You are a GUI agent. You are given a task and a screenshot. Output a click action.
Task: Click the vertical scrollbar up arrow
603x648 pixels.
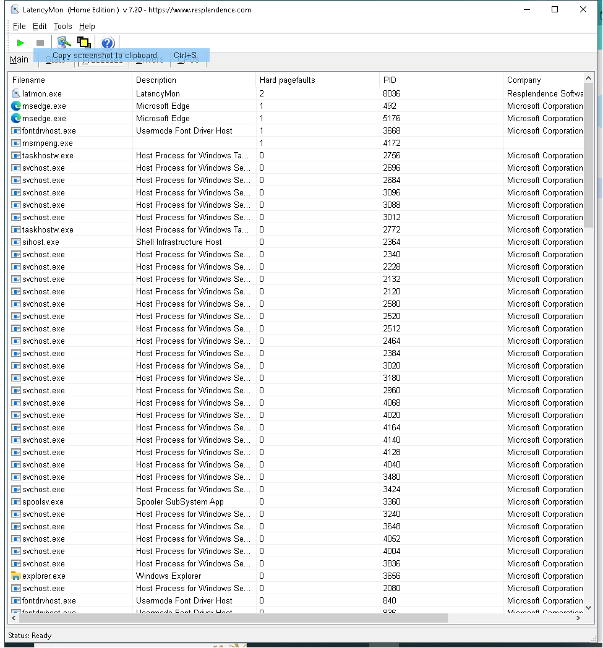(589, 78)
